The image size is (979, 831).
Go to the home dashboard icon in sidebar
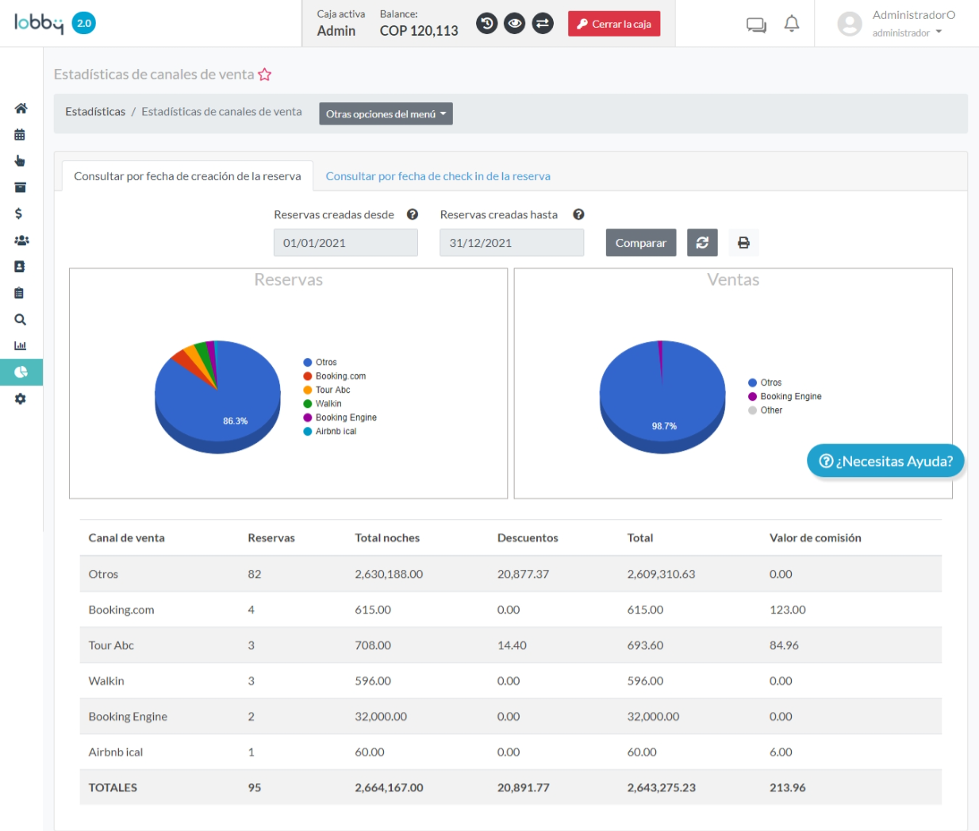tap(21, 108)
